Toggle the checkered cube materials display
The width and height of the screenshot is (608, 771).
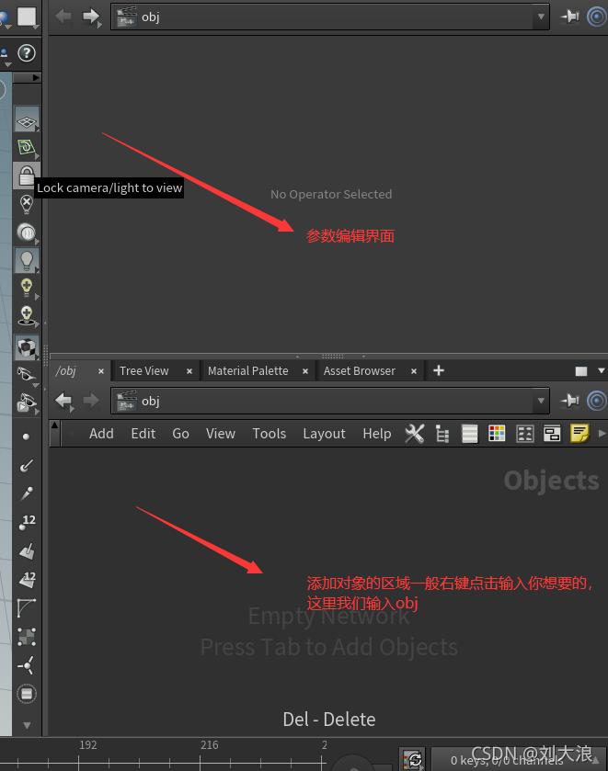pos(27,347)
